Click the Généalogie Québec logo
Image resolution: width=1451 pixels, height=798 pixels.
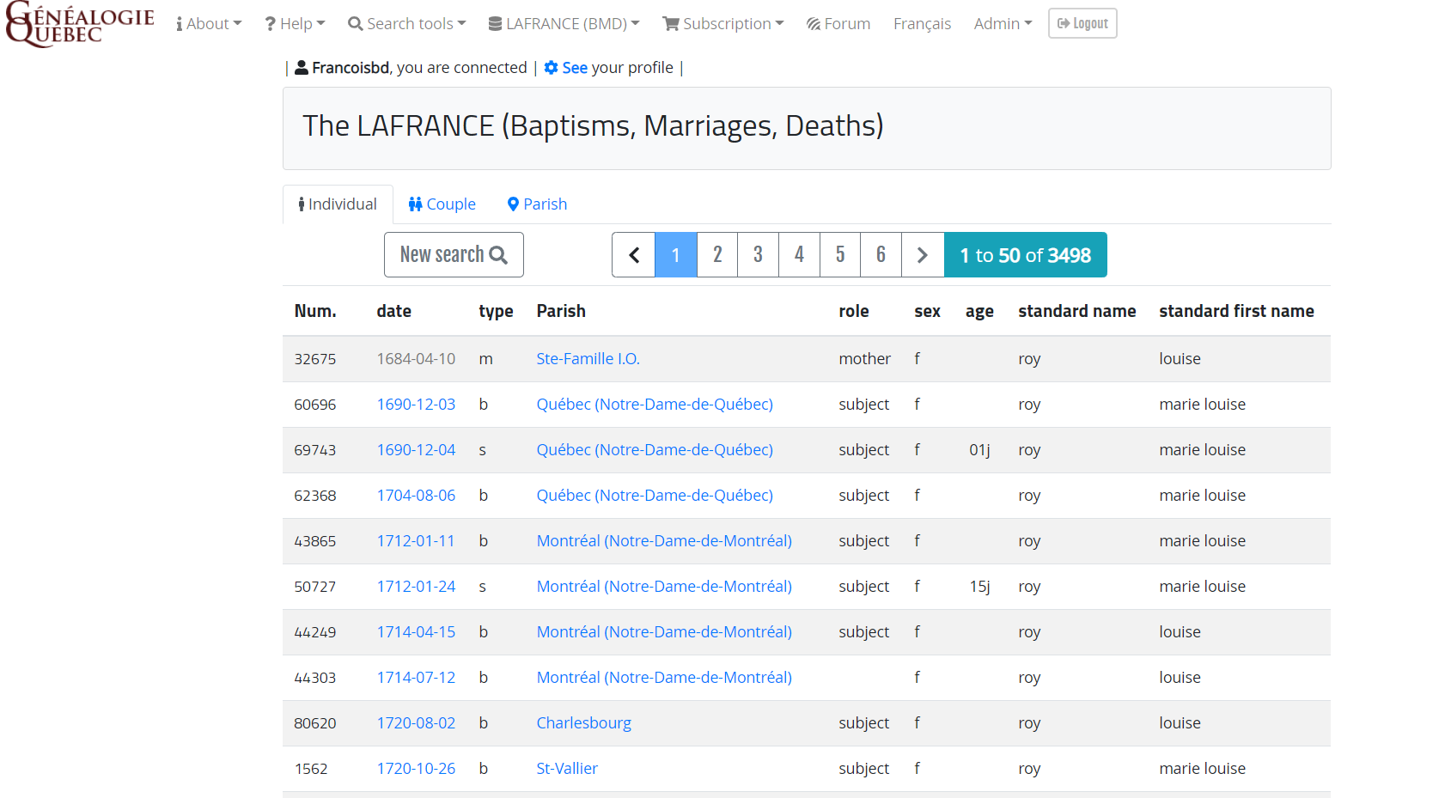point(80,24)
